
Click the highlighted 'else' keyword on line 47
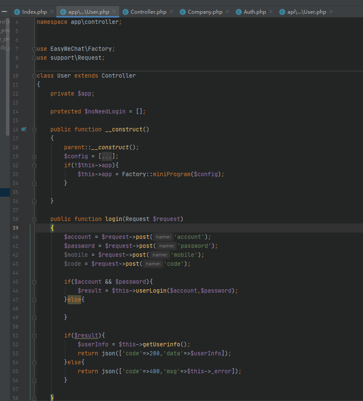(x=74, y=299)
